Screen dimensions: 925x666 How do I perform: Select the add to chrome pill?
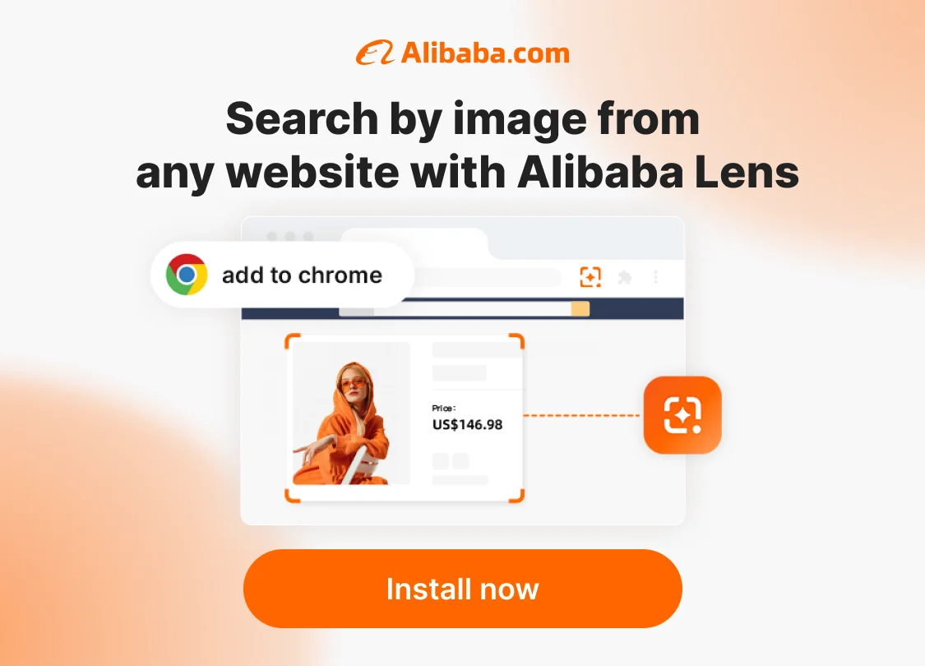pyautogui.click(x=283, y=275)
